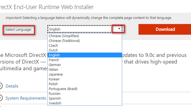This screenshot has width=191, height=107.
Task: Choose Polish from the language list
Action: [x=85, y=84]
